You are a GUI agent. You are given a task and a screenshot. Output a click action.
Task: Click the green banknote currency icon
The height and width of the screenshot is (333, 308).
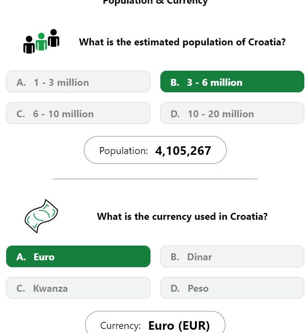click(41, 216)
